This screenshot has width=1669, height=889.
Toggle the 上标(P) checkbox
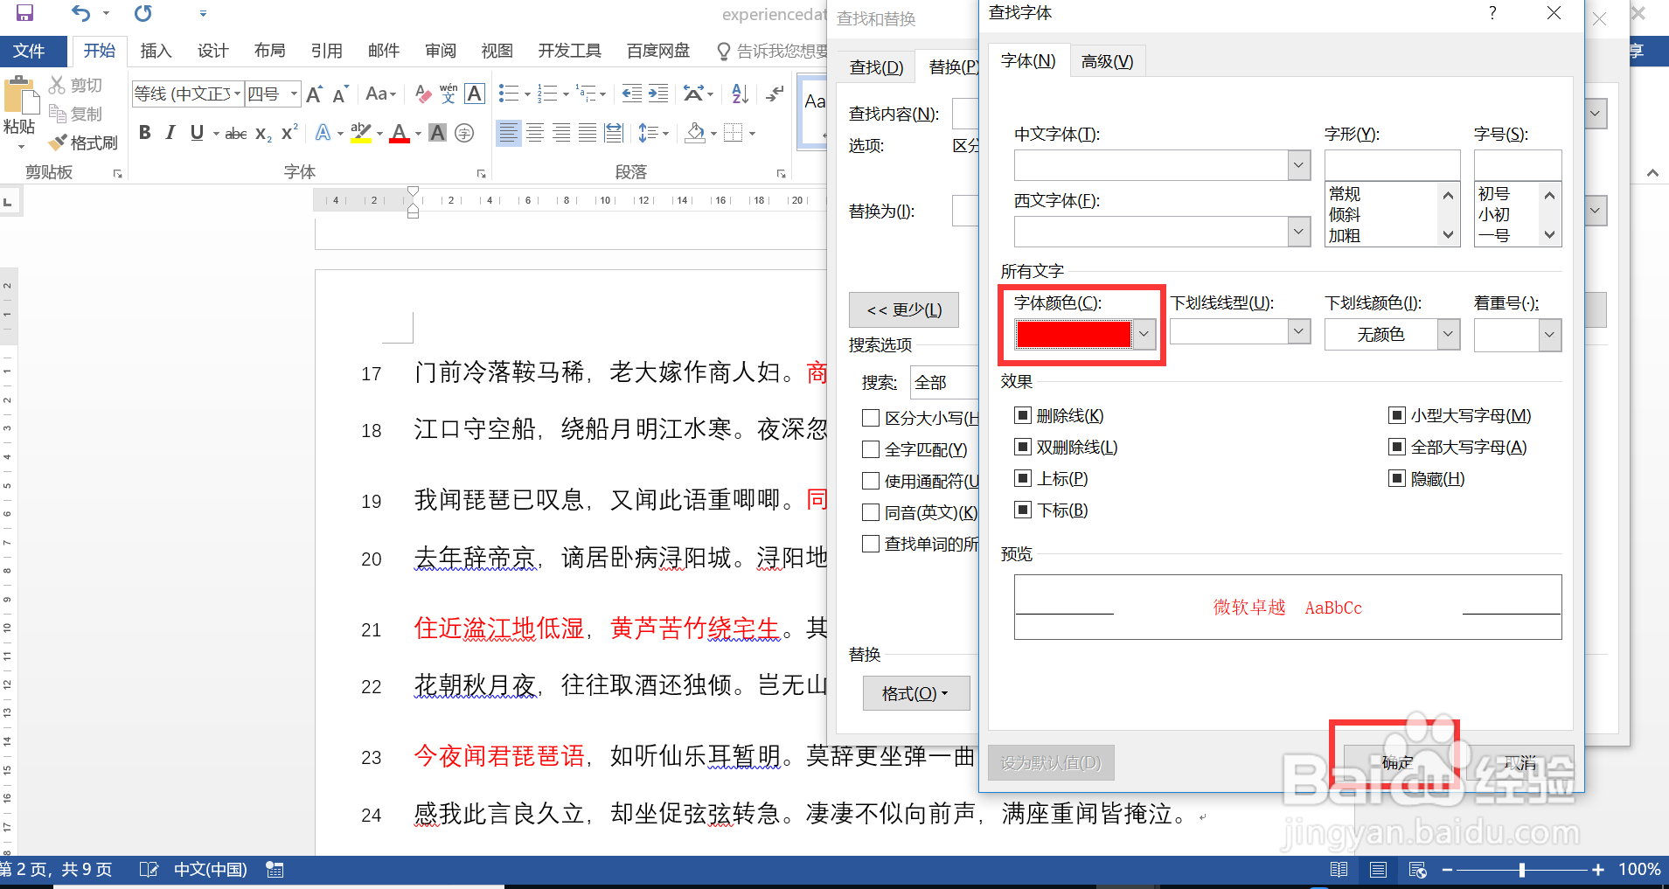pyautogui.click(x=1022, y=478)
